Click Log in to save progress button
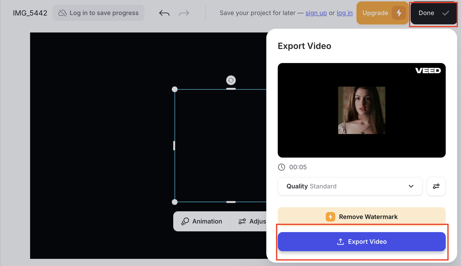461x266 pixels. pyautogui.click(x=98, y=13)
